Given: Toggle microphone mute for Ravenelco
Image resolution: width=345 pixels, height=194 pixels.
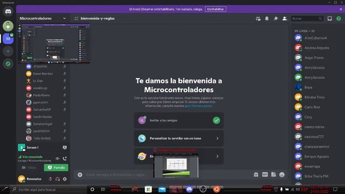Looking at the screenshot, I should click(x=50, y=179).
